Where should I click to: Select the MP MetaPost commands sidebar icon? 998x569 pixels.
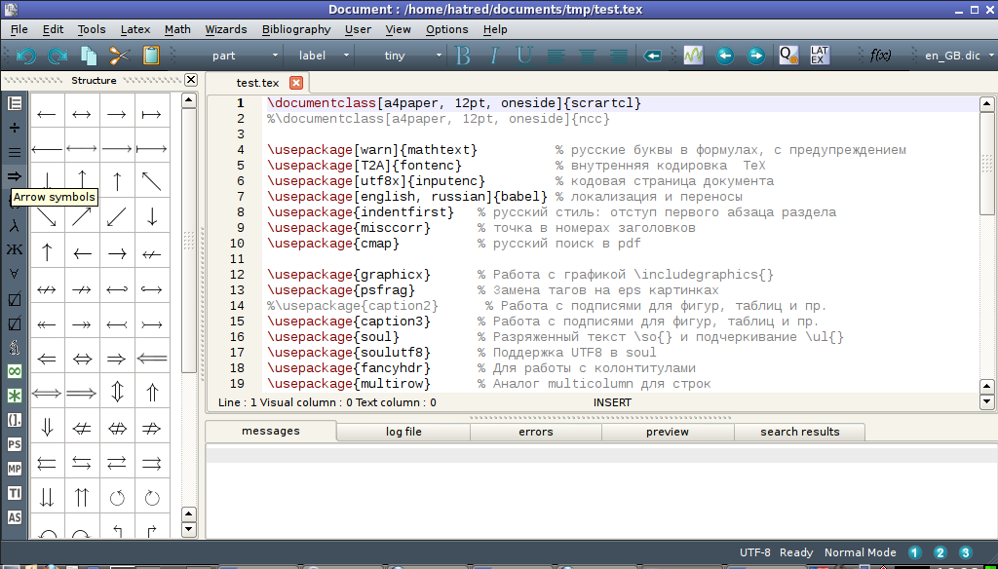(x=15, y=469)
